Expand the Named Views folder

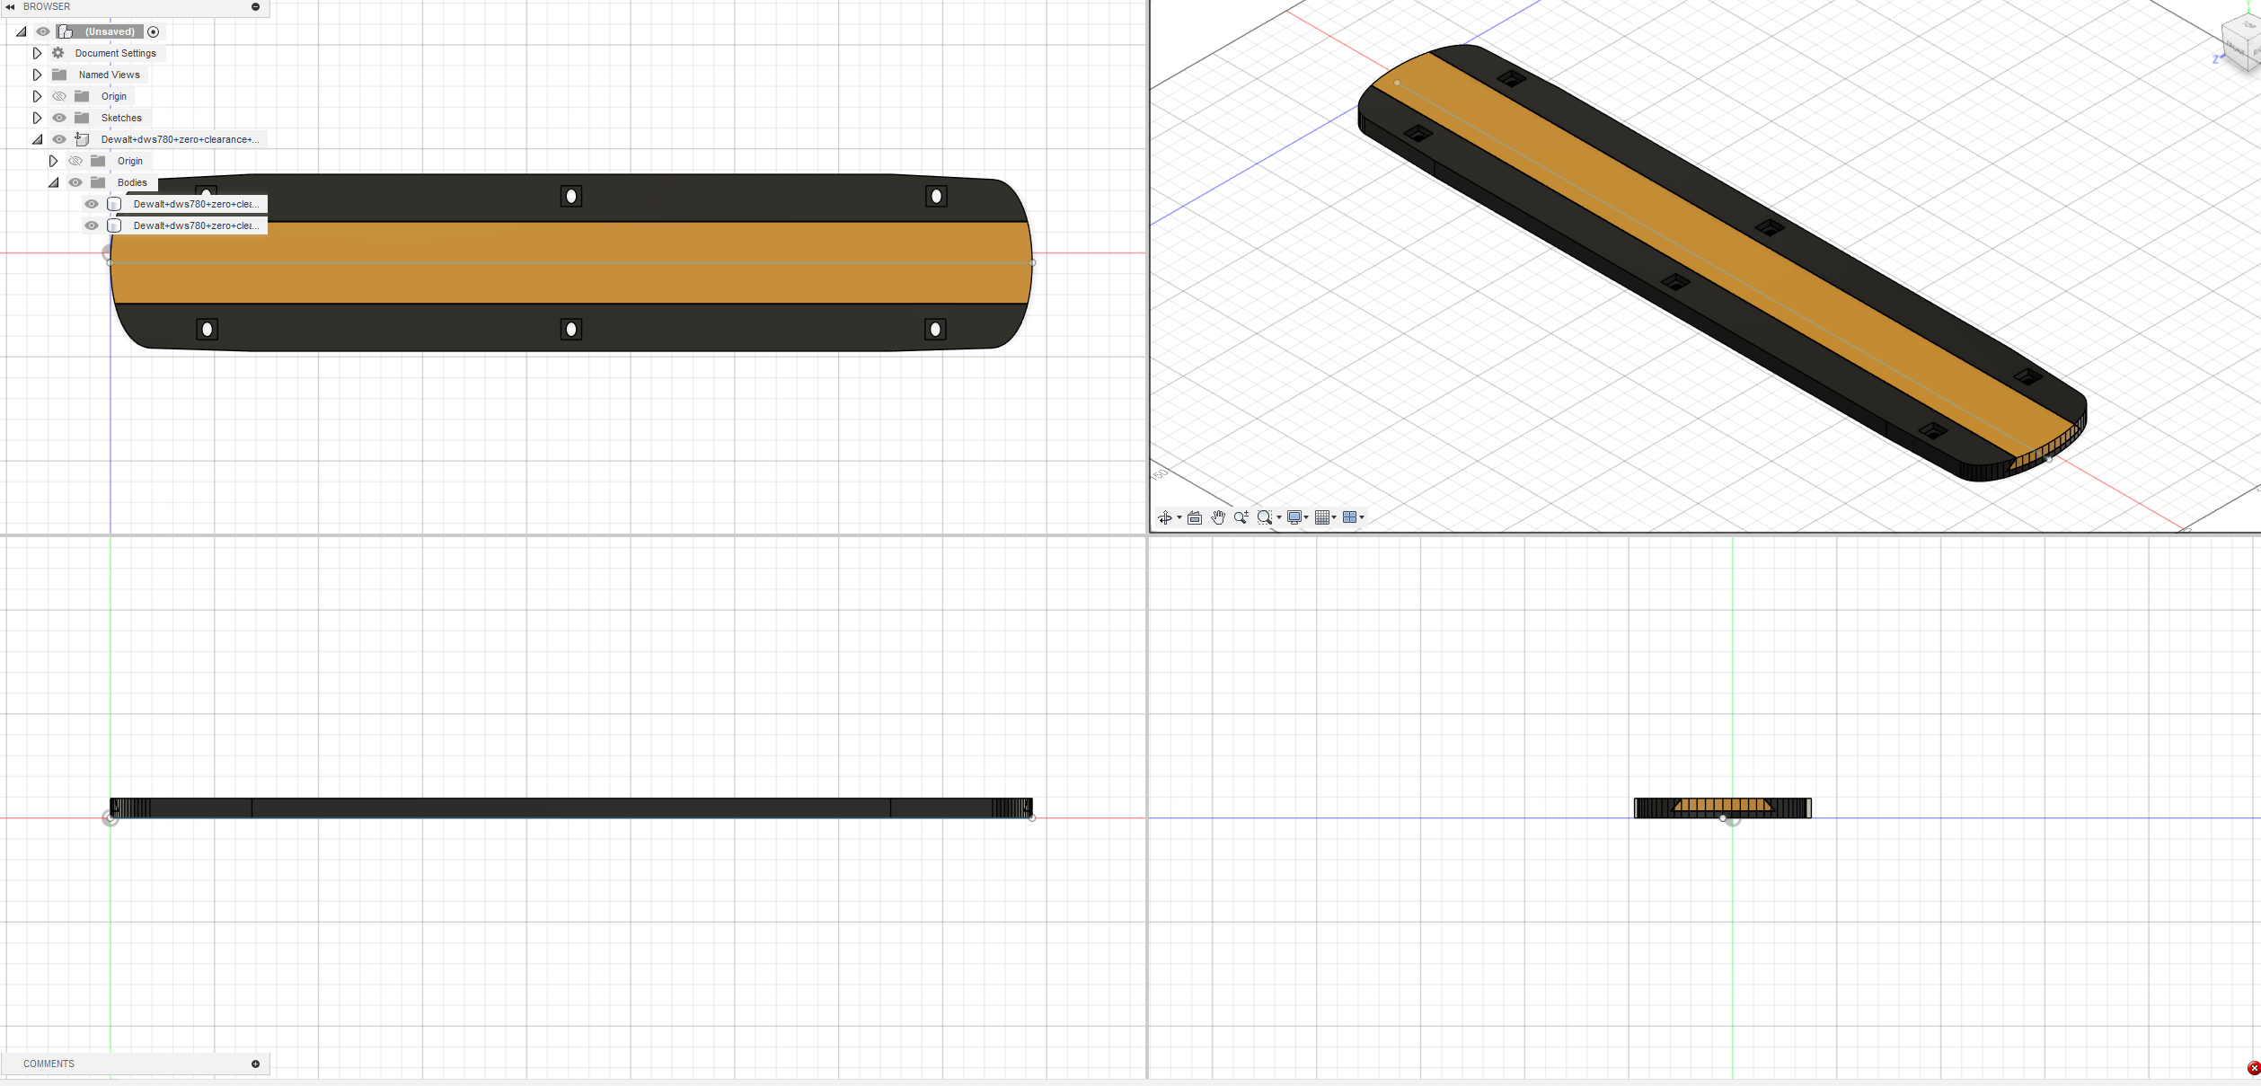click(38, 75)
